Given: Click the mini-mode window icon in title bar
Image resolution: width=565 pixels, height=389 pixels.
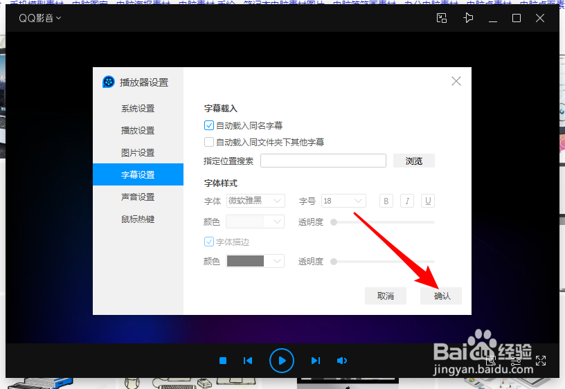Looking at the screenshot, I should click(x=442, y=18).
